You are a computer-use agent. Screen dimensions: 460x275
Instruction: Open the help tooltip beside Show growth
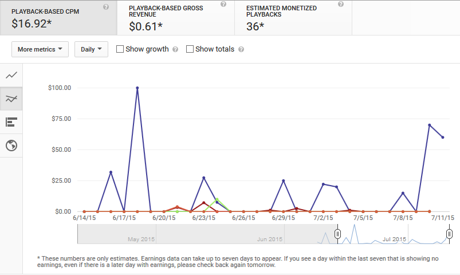[x=175, y=49]
